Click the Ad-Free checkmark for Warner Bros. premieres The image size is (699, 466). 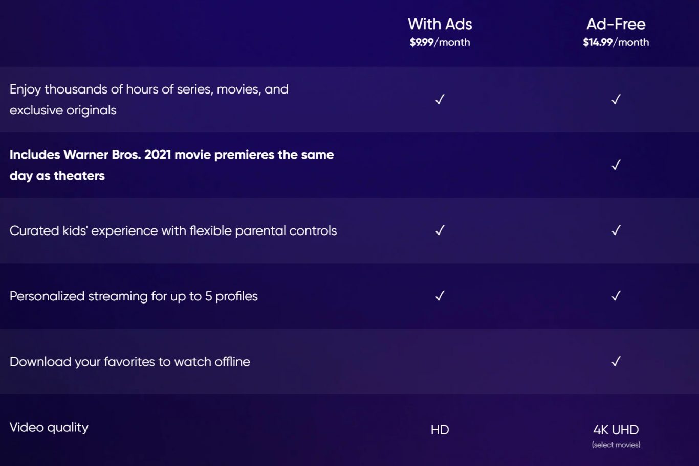point(616,165)
